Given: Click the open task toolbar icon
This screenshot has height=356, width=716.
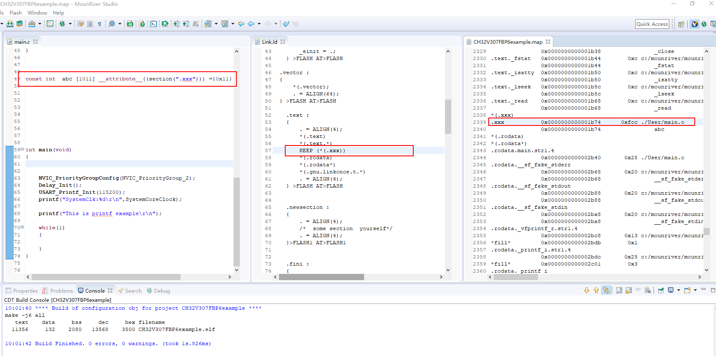Looking at the screenshot, I should (x=81, y=24).
